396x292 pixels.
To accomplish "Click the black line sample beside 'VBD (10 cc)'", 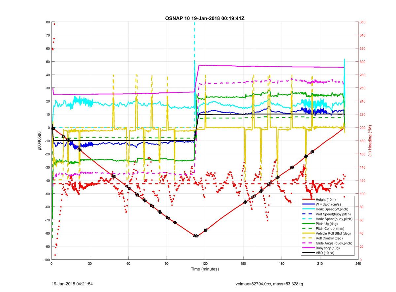I will pyautogui.click(x=309, y=253).
